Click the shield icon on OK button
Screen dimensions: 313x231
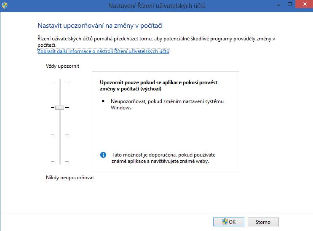pyautogui.click(x=225, y=222)
